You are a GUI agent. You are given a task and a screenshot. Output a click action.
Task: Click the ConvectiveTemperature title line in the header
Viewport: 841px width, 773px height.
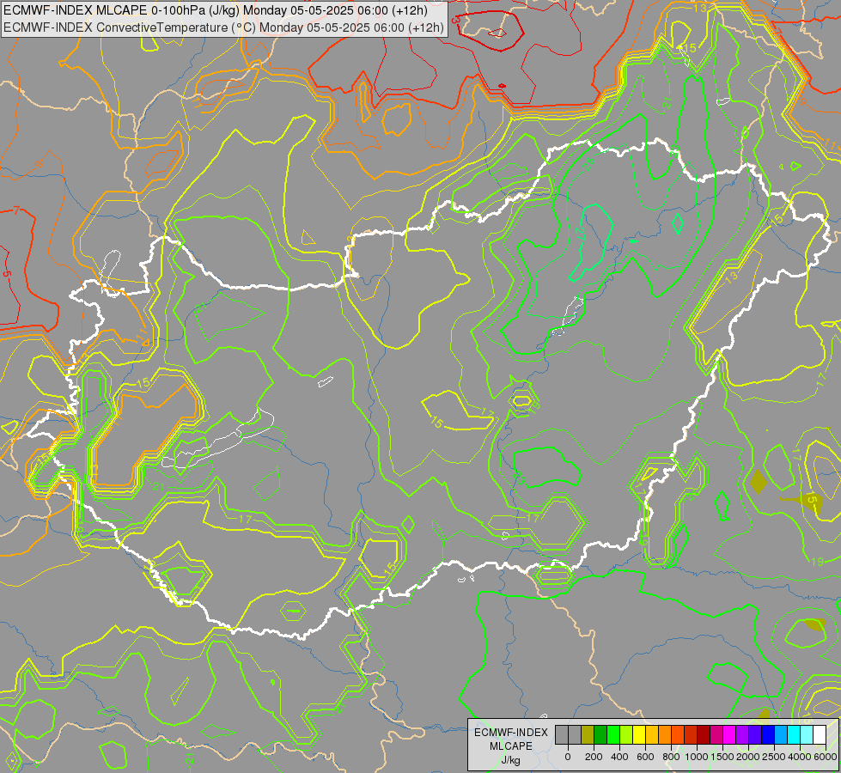[223, 27]
